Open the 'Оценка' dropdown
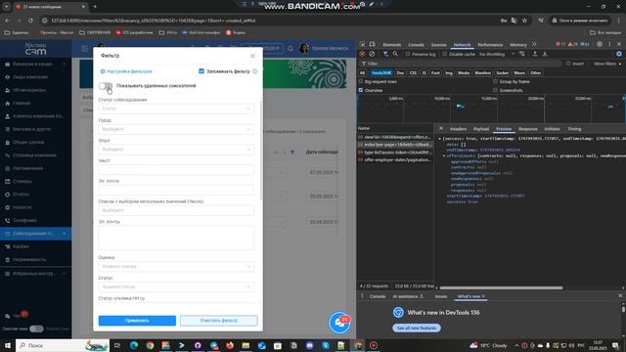The height and width of the screenshot is (352, 626). (x=176, y=266)
